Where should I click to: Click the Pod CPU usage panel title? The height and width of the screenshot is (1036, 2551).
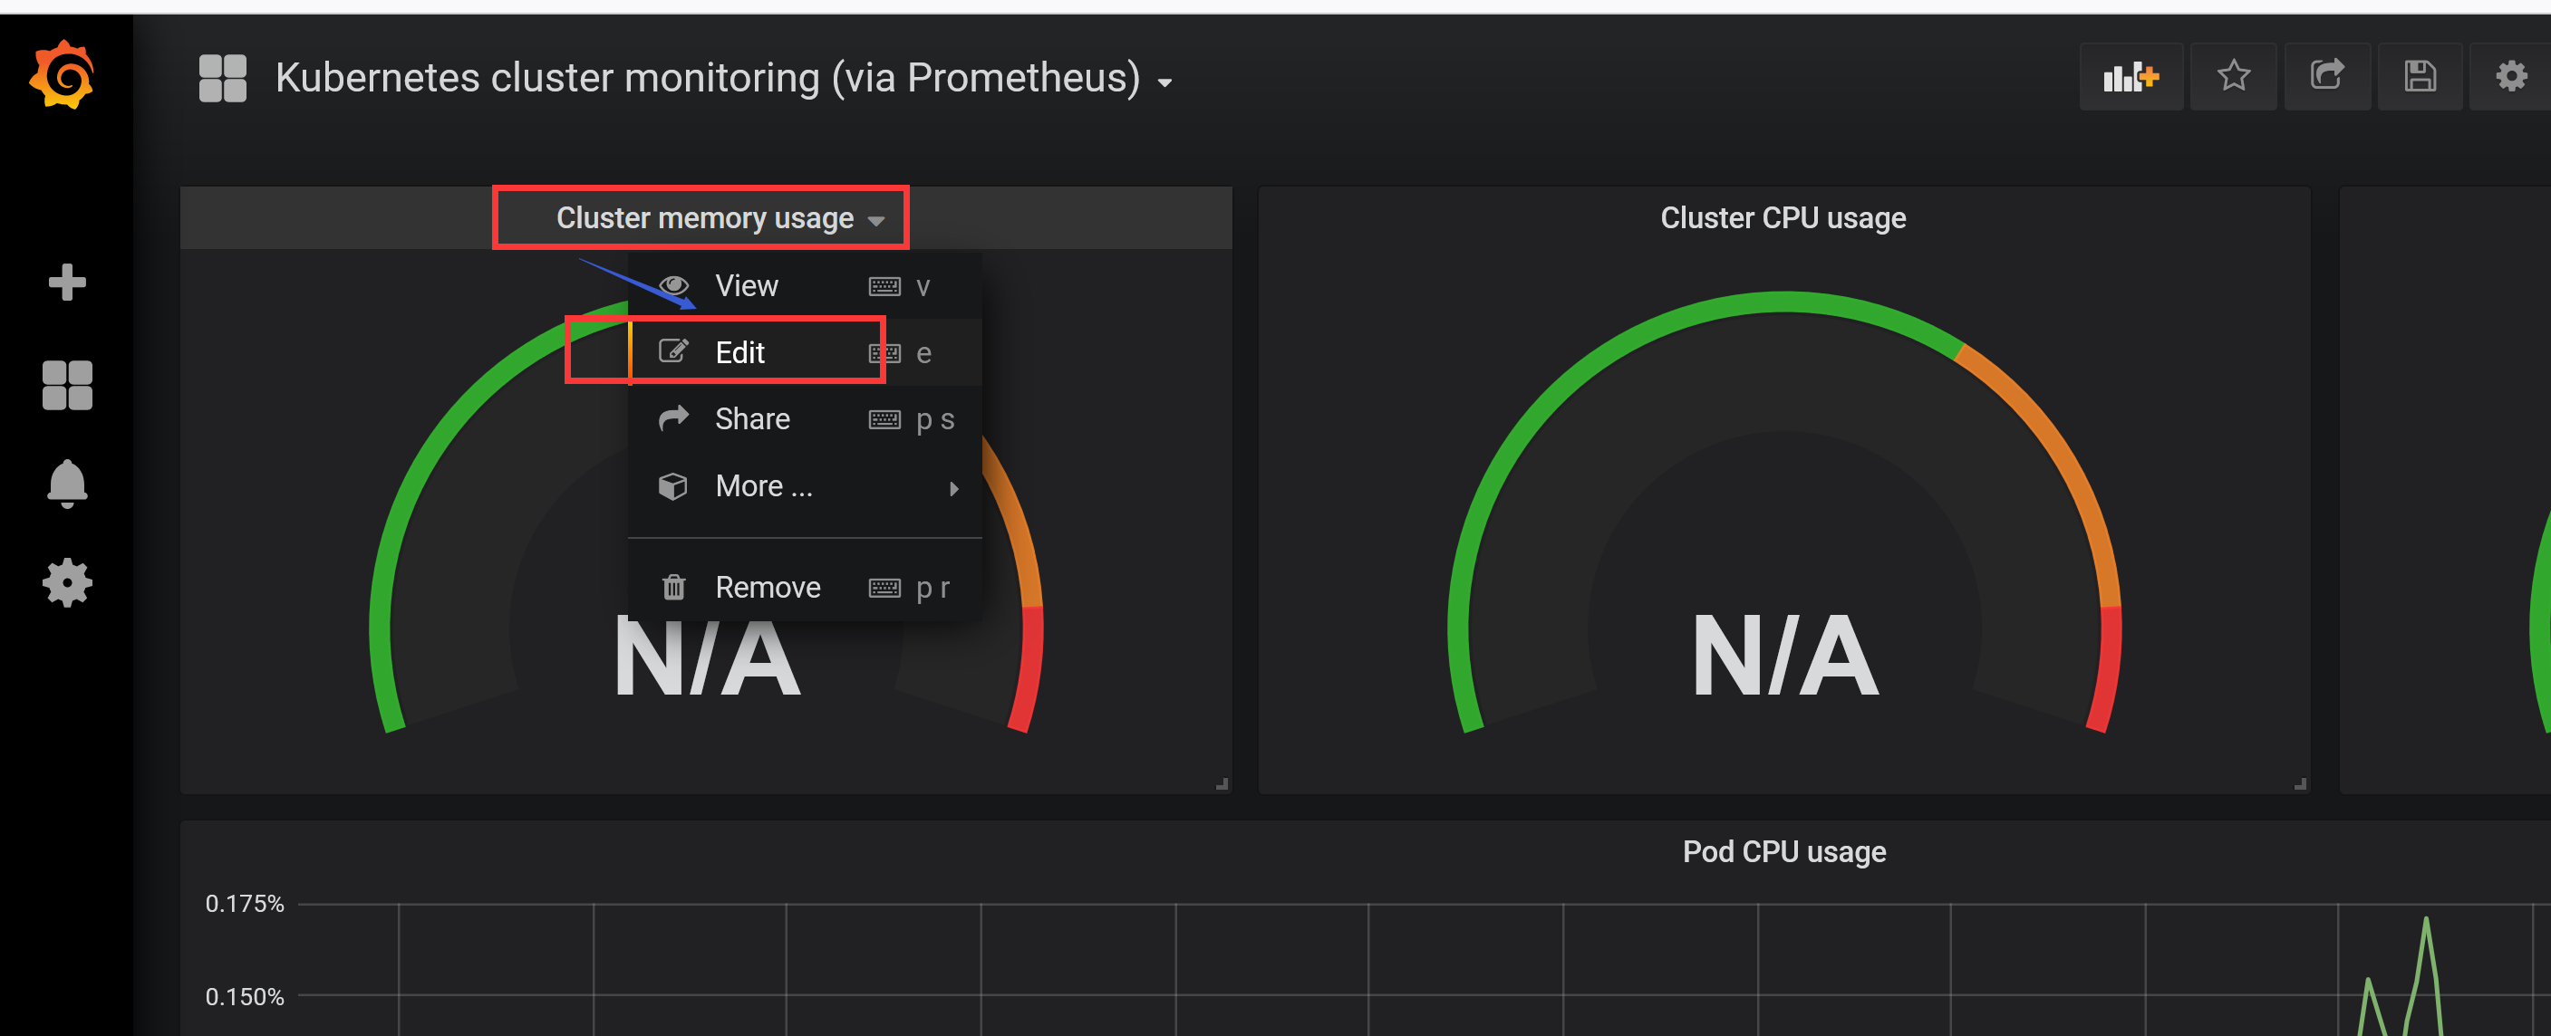pos(1783,852)
